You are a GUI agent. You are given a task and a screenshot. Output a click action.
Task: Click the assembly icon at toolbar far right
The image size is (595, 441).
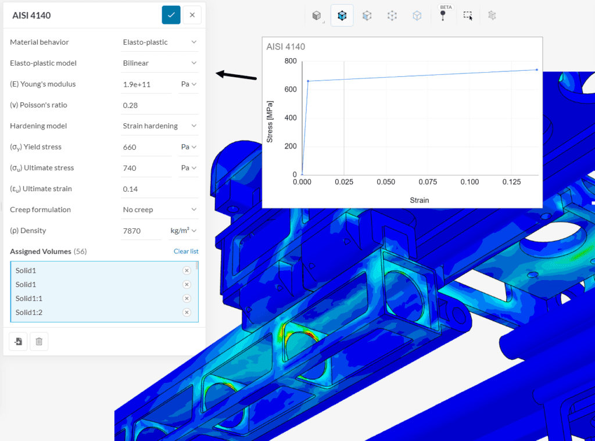tap(492, 15)
